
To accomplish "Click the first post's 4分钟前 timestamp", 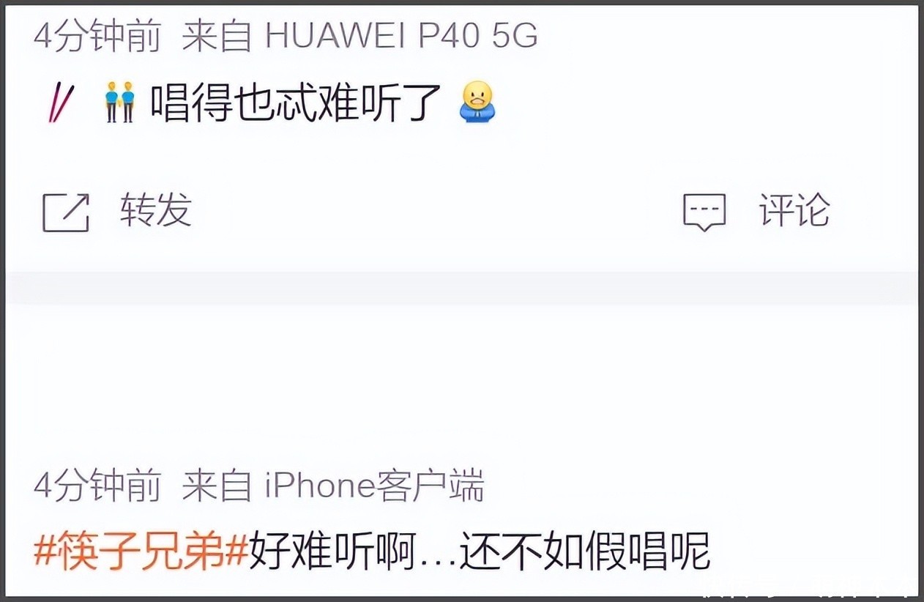I will [97, 37].
